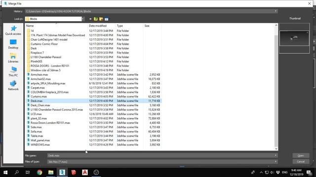Open taskbar search
This screenshot has width=316, height=177.
pyautogui.click(x=17, y=173)
